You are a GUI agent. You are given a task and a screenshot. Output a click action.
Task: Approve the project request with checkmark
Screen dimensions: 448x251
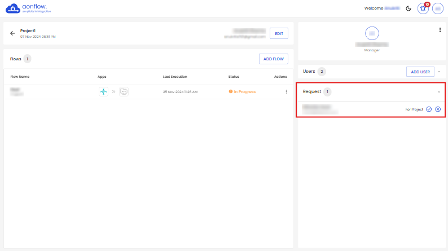pos(429,109)
